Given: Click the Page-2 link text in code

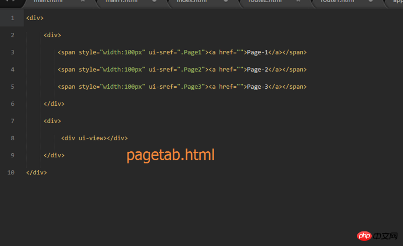Looking at the screenshot, I should [257, 70].
